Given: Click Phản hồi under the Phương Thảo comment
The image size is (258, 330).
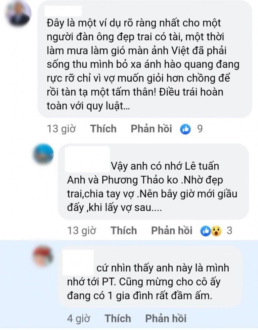Looking at the screenshot, I should click(172, 230).
